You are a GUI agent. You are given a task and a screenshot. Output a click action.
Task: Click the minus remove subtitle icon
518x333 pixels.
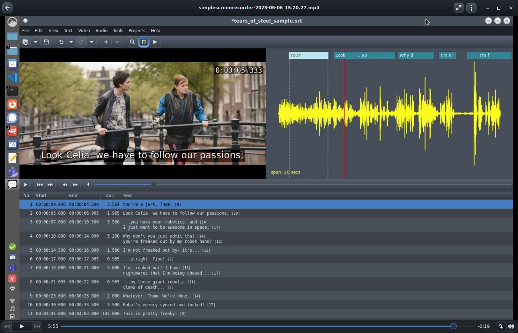click(x=117, y=42)
